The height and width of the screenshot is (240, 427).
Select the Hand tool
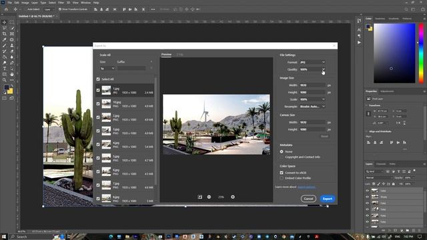[12, 74]
